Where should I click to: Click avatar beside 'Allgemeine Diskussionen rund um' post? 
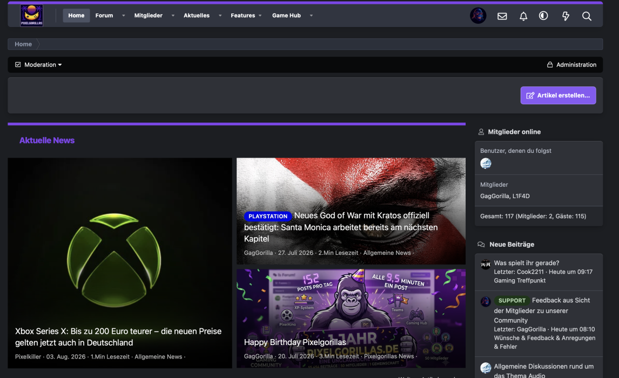click(x=486, y=368)
